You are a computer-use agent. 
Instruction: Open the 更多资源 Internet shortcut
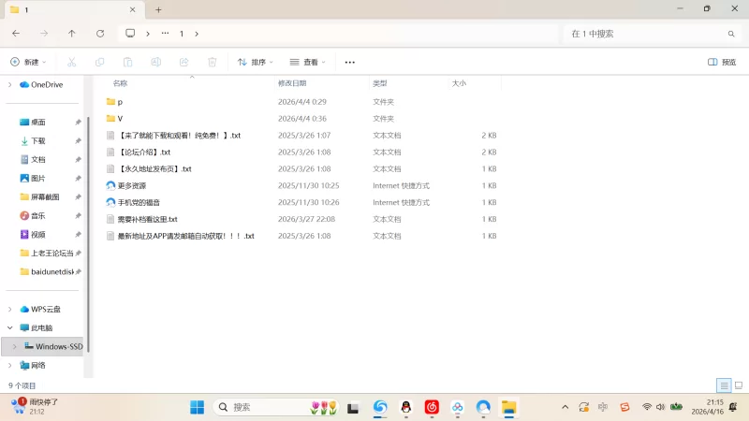pos(131,185)
